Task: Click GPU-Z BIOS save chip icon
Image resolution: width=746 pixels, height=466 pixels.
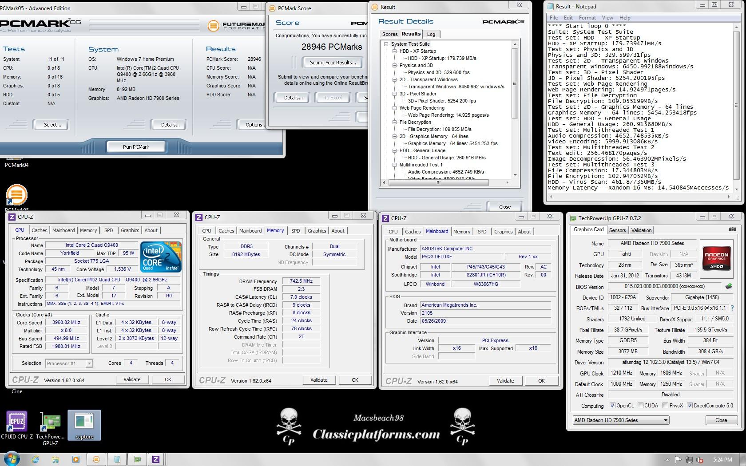Action: coord(728,286)
